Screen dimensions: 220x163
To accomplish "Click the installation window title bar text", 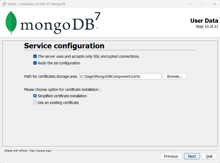I will [x=35, y=4].
